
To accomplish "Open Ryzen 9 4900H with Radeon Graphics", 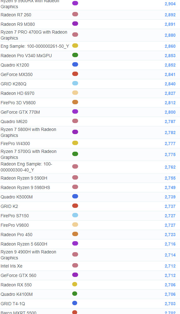I will point(28,255).
